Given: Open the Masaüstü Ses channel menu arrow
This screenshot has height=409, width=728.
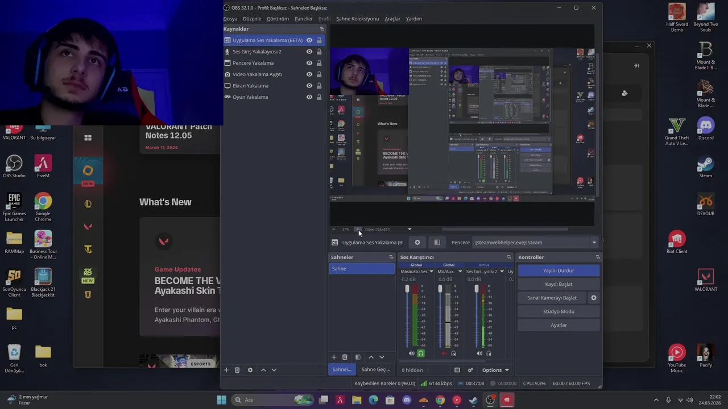Looking at the screenshot, I should [431, 272].
